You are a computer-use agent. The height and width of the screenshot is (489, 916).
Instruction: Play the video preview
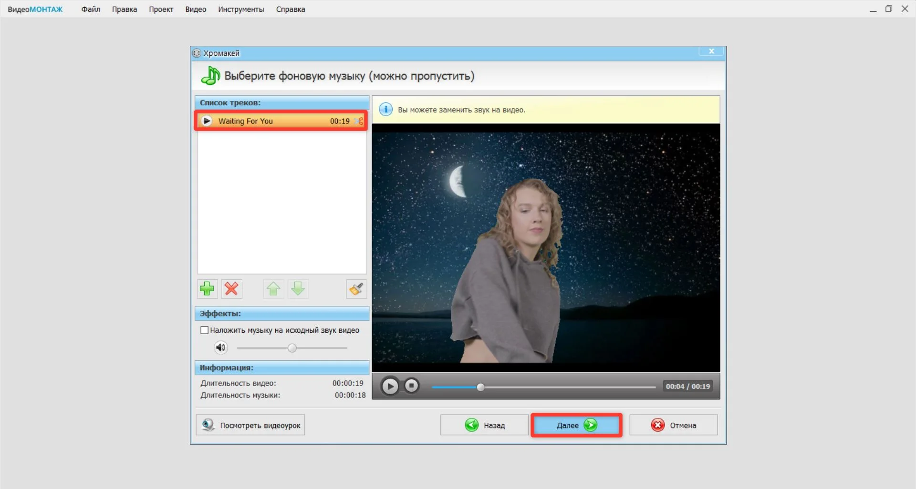point(390,386)
